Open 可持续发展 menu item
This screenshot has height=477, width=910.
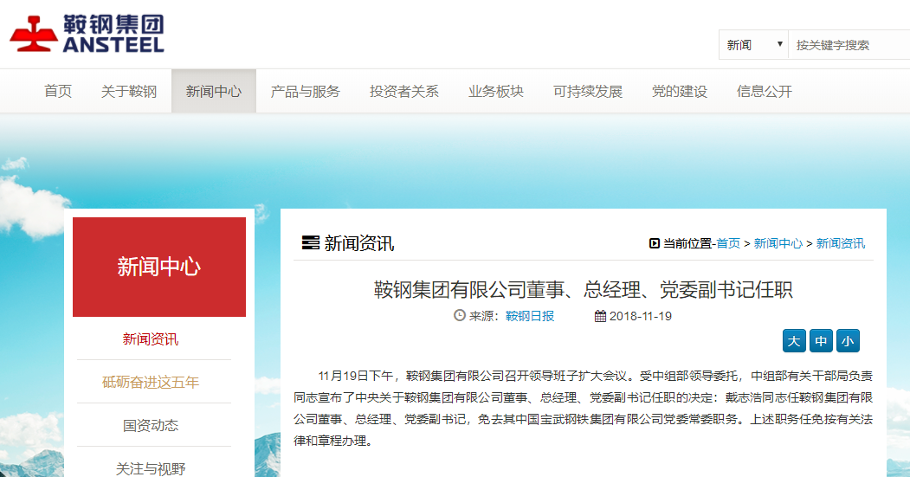point(588,92)
